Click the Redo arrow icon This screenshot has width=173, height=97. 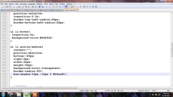pyautogui.click(x=36, y=7)
